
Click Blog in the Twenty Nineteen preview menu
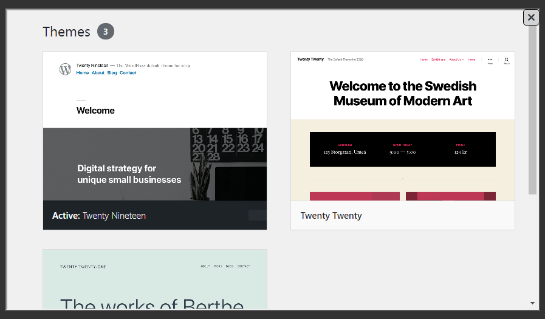pyautogui.click(x=112, y=73)
